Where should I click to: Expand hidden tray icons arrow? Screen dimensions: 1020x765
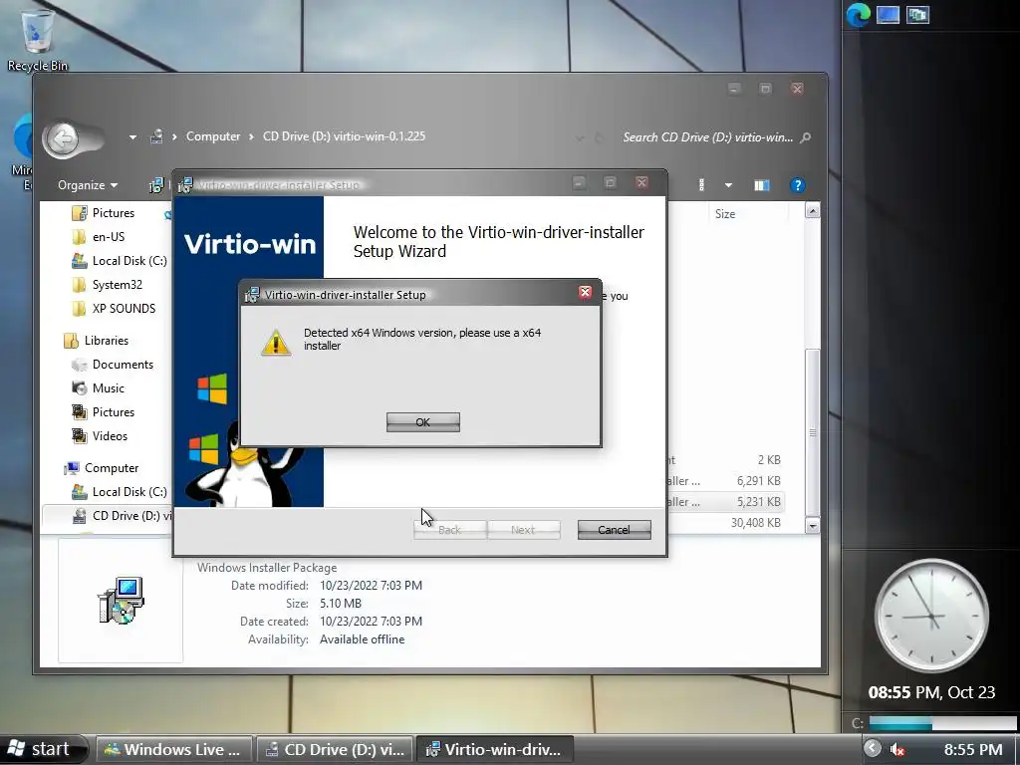872,749
